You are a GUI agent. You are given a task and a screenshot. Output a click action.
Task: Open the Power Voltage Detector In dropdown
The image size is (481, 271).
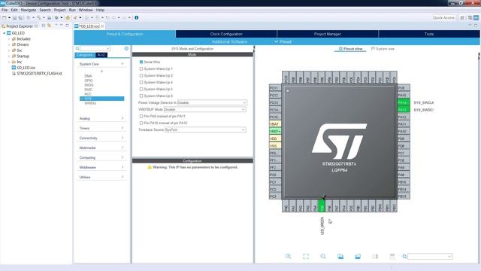click(x=212, y=102)
